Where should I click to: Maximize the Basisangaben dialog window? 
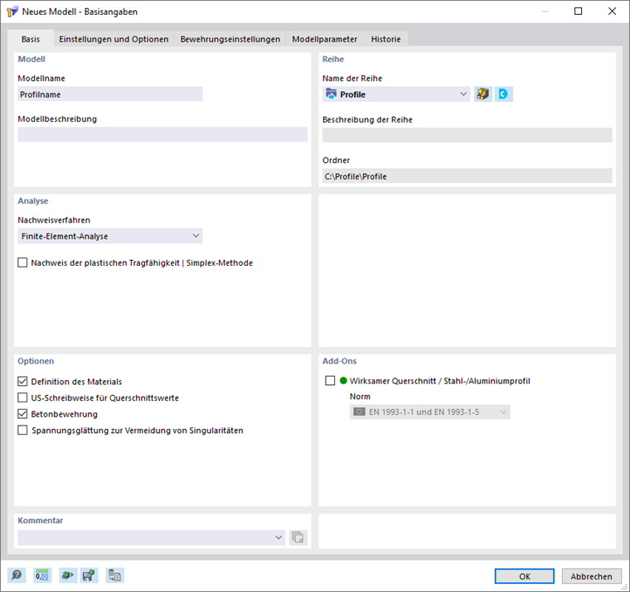[x=578, y=12]
